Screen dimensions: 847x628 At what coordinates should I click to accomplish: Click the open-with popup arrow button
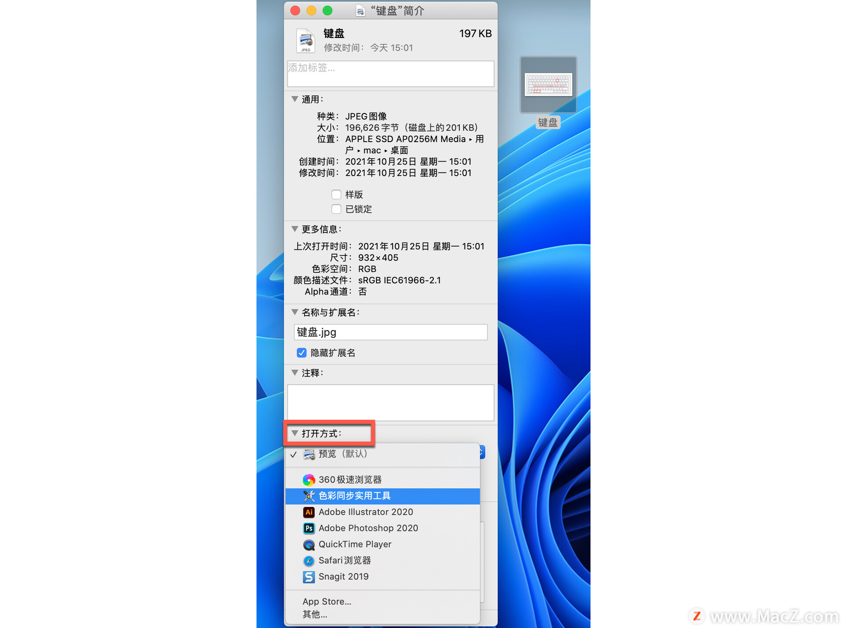(x=482, y=452)
